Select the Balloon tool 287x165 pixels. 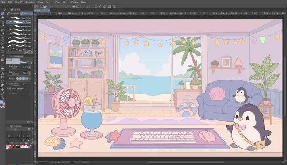[3, 81]
